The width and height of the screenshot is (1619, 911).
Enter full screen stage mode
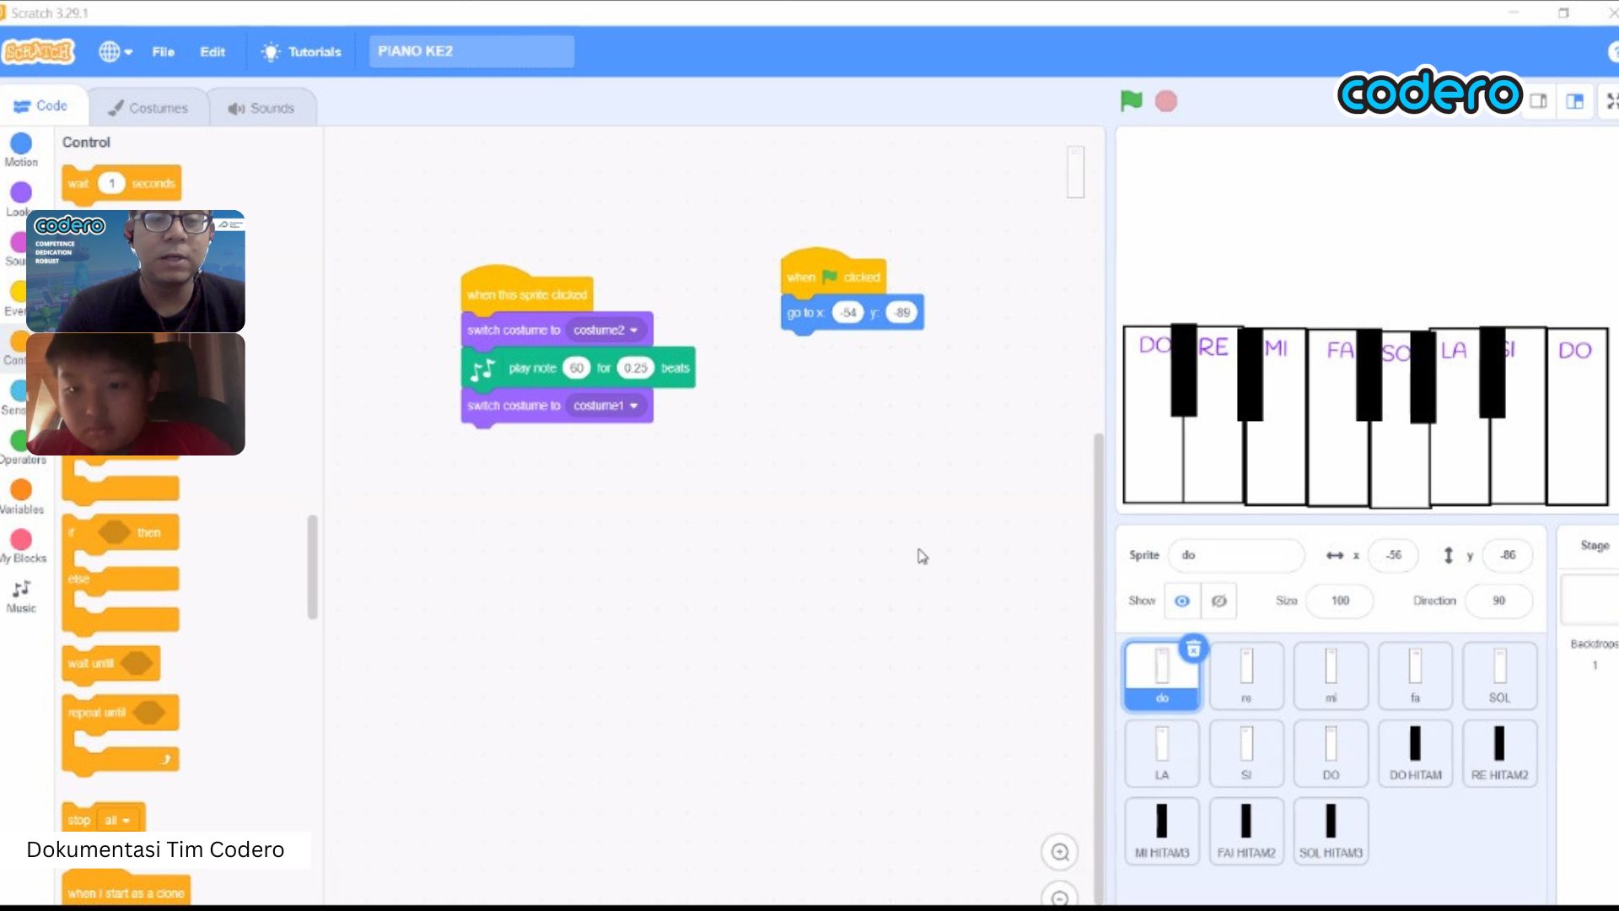pos(1611,101)
